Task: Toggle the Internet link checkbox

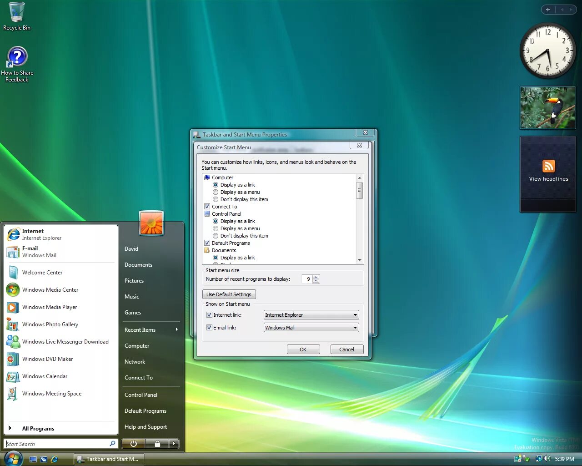Action: tap(209, 315)
